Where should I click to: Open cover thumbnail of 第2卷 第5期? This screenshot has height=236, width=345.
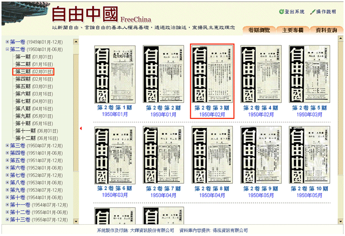click(x=309, y=74)
